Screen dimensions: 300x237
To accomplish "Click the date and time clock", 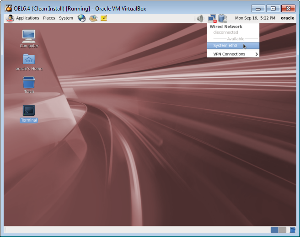I will pos(255,18).
